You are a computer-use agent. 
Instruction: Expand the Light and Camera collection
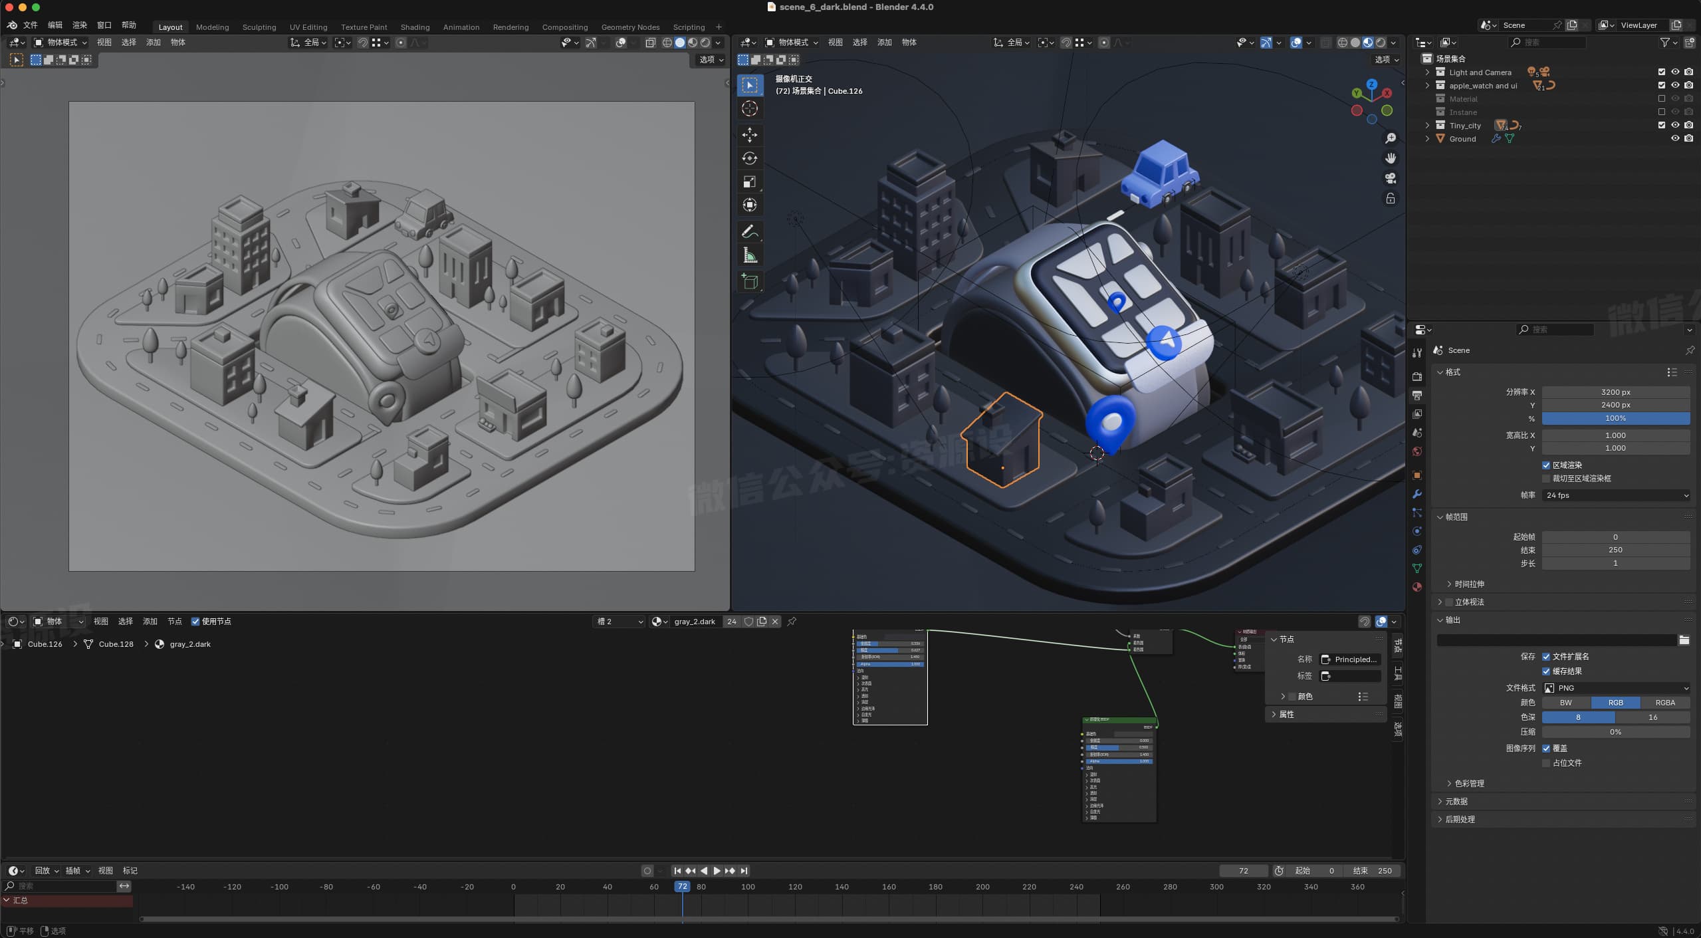pyautogui.click(x=1427, y=72)
